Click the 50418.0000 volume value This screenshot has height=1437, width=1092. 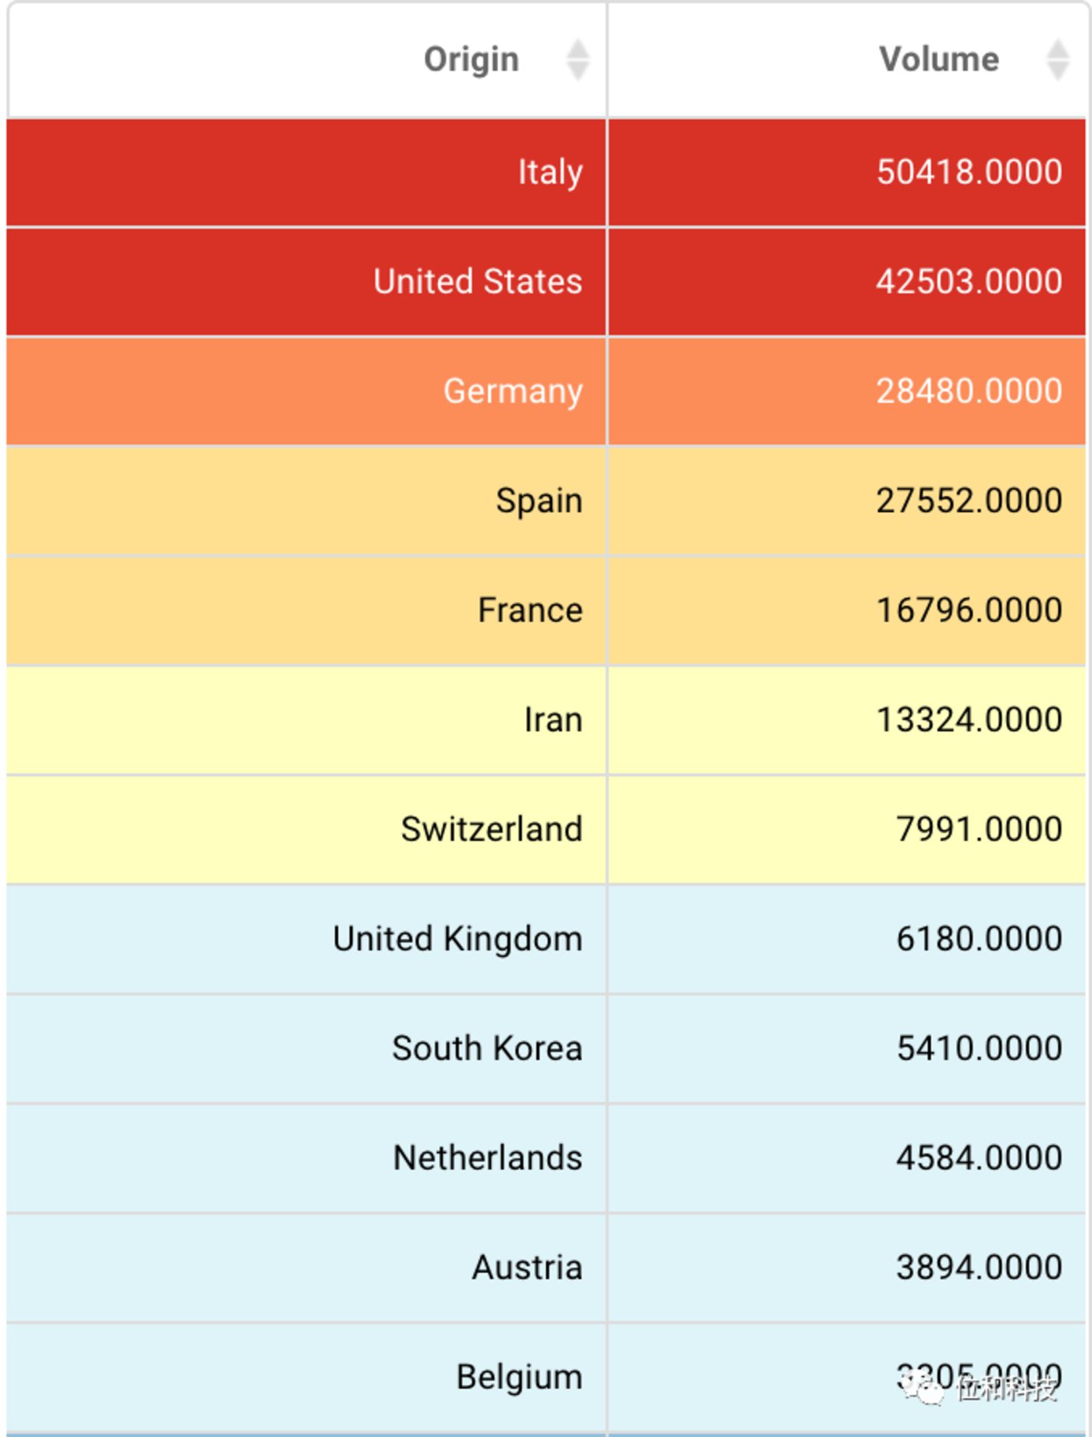coord(969,172)
